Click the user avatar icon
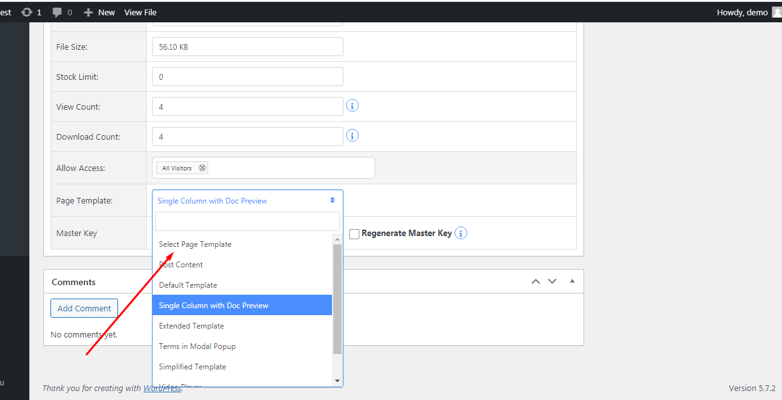 click(777, 12)
